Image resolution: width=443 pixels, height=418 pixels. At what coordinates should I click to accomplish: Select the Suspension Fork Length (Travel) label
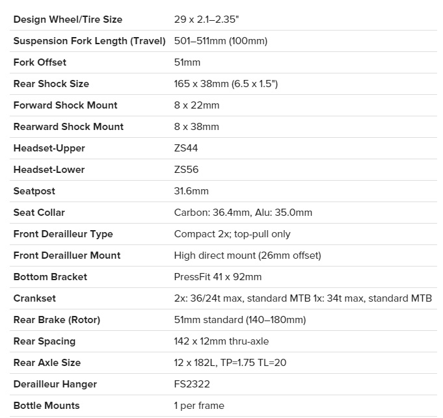pyautogui.click(x=91, y=41)
